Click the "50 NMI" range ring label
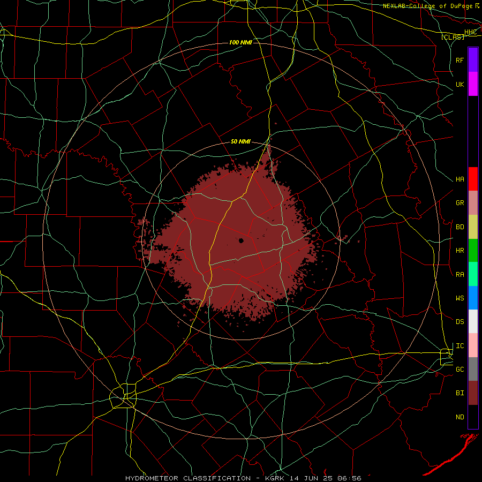Image resolution: width=482 pixels, height=482 pixels. point(240,141)
